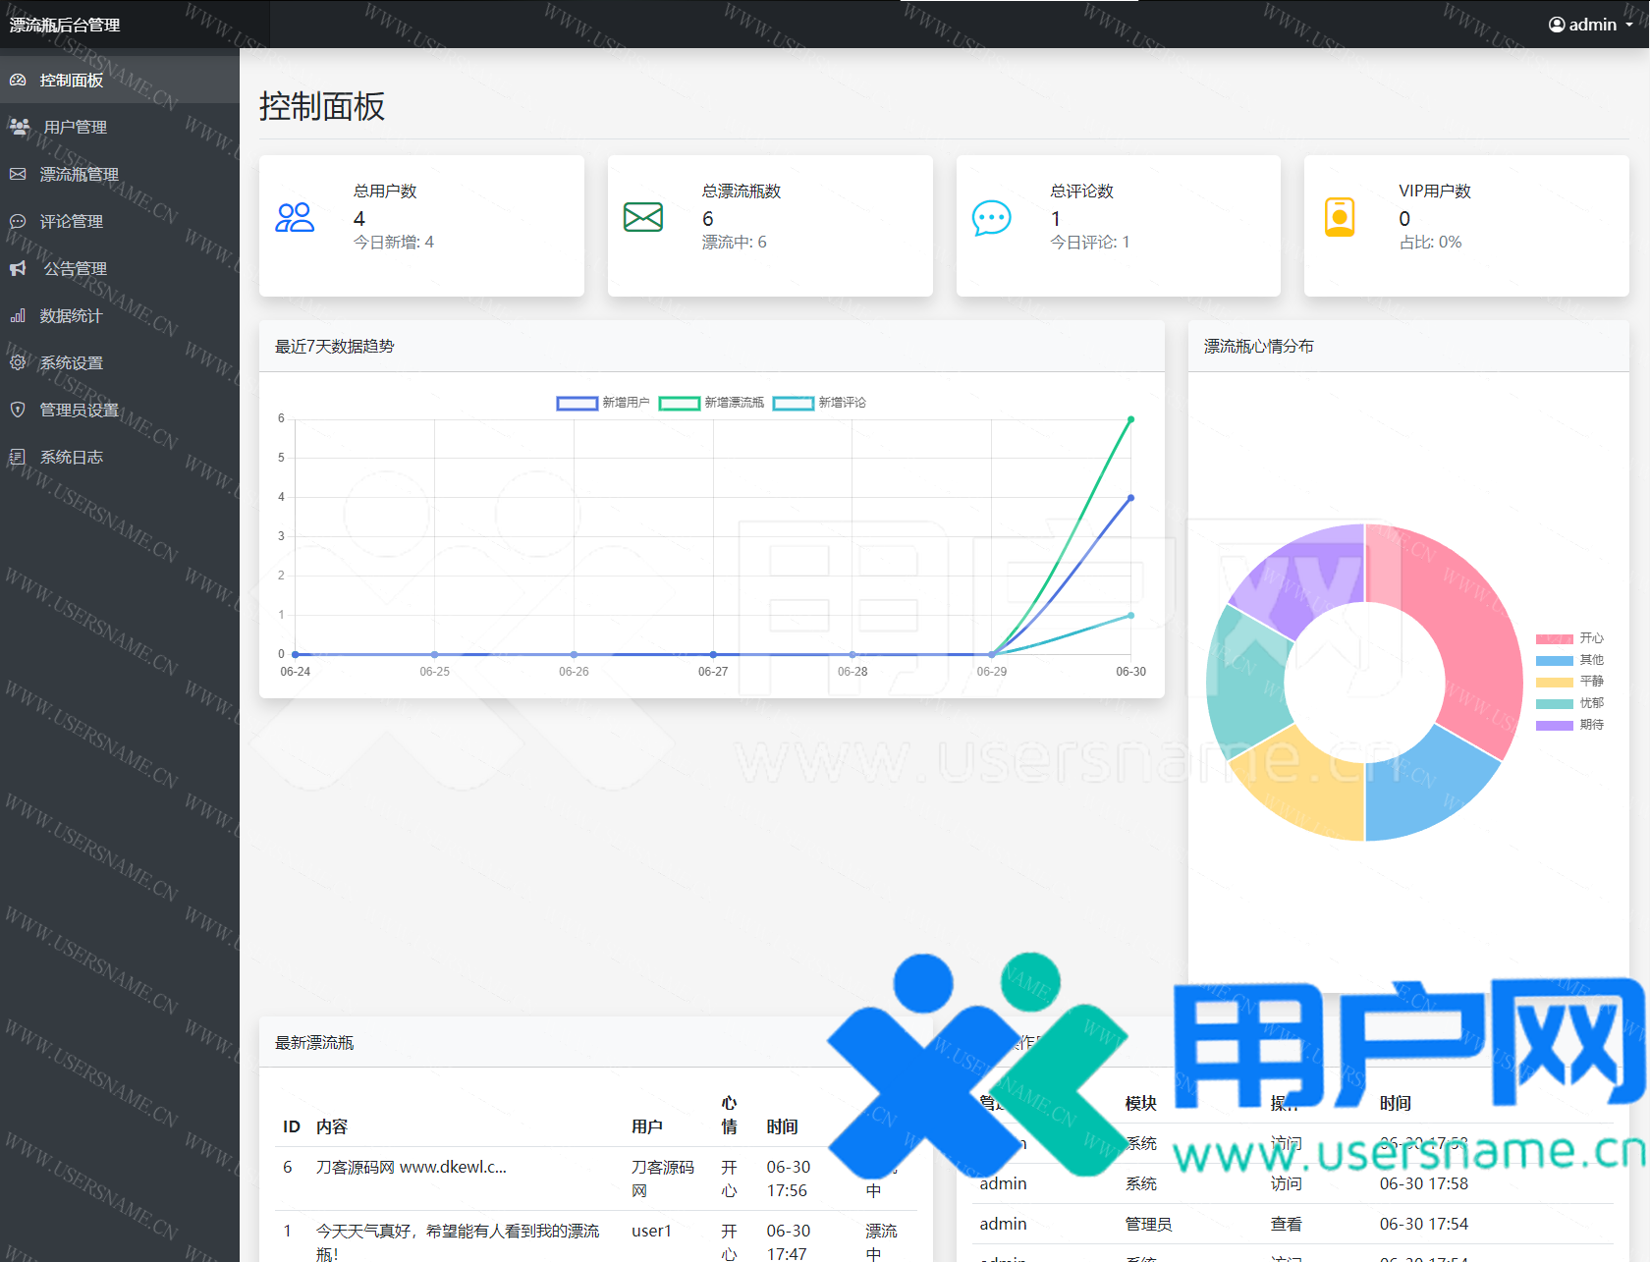Image resolution: width=1650 pixels, height=1262 pixels.
Task: Click the megaphone icon for 公告管理
Action: pos(18,268)
